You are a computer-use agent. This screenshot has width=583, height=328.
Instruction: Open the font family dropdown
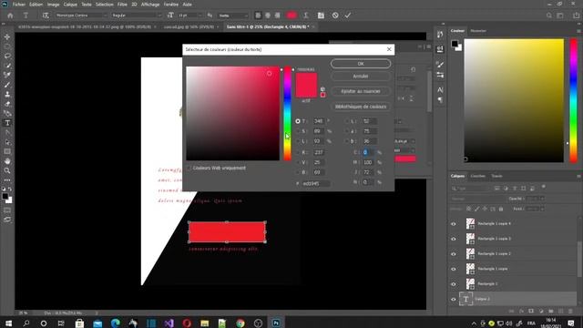pyautogui.click(x=81, y=15)
